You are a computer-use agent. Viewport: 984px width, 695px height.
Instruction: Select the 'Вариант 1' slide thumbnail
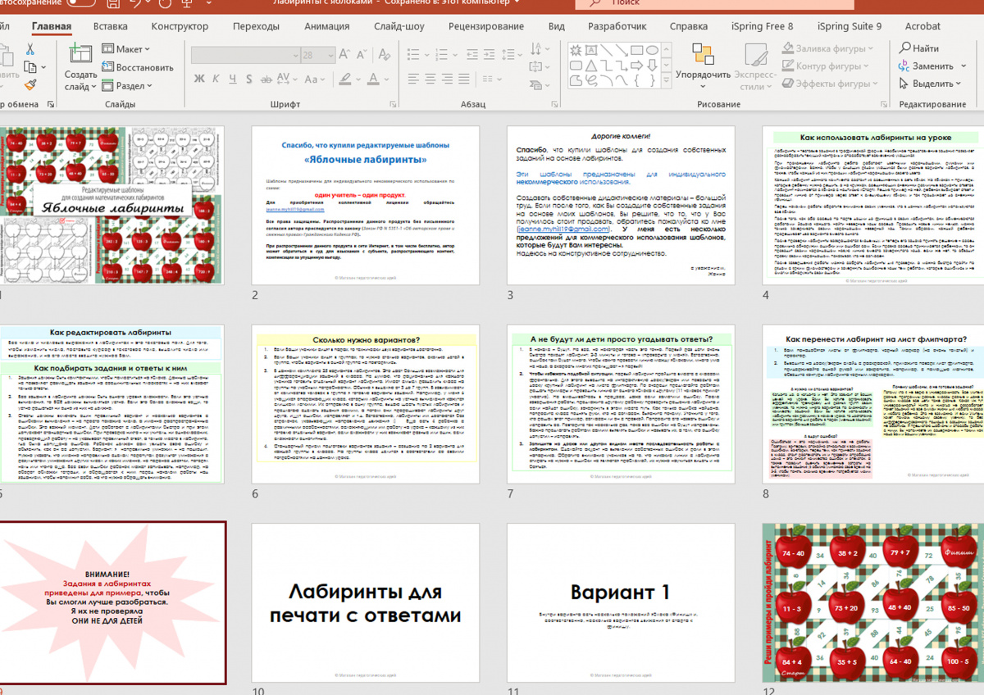tap(621, 602)
